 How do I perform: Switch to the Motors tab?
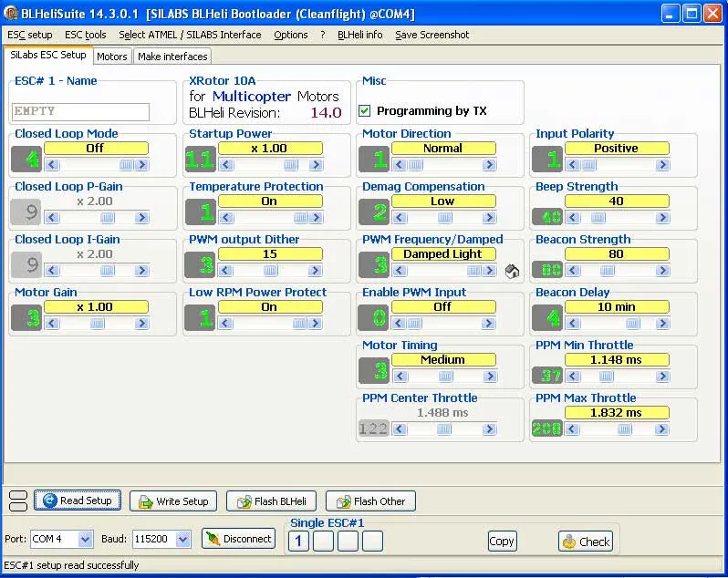pyautogui.click(x=112, y=57)
